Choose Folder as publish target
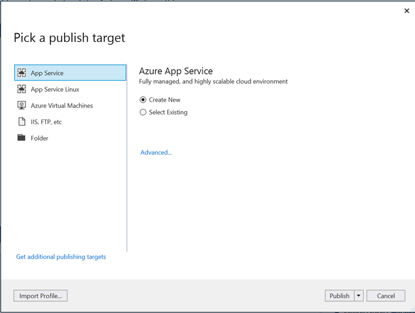 pyautogui.click(x=70, y=138)
